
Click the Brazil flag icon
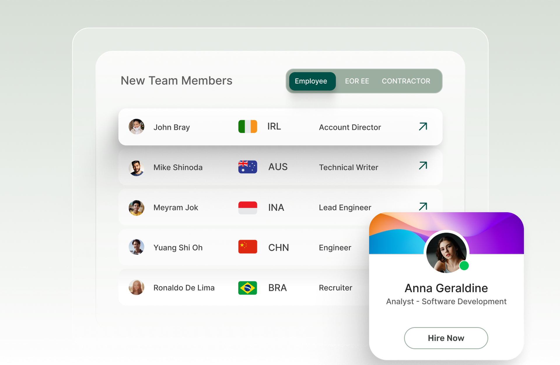[x=247, y=288]
